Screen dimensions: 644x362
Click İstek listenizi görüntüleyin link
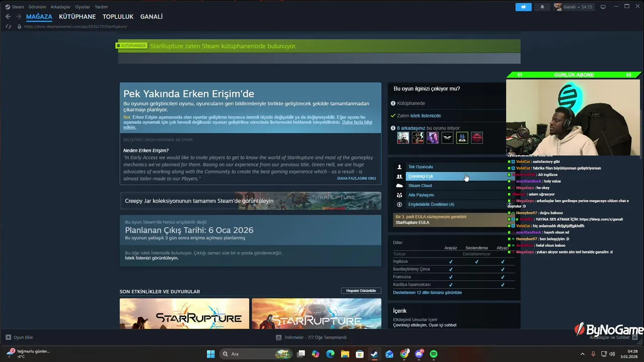point(151,258)
